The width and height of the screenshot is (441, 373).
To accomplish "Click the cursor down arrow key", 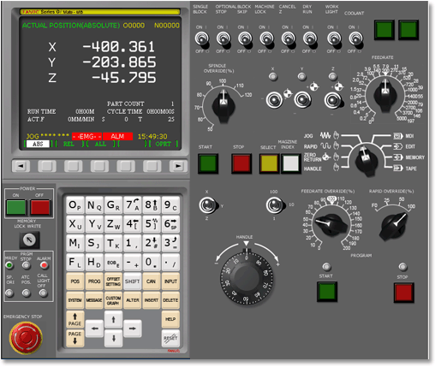I will point(113,339).
